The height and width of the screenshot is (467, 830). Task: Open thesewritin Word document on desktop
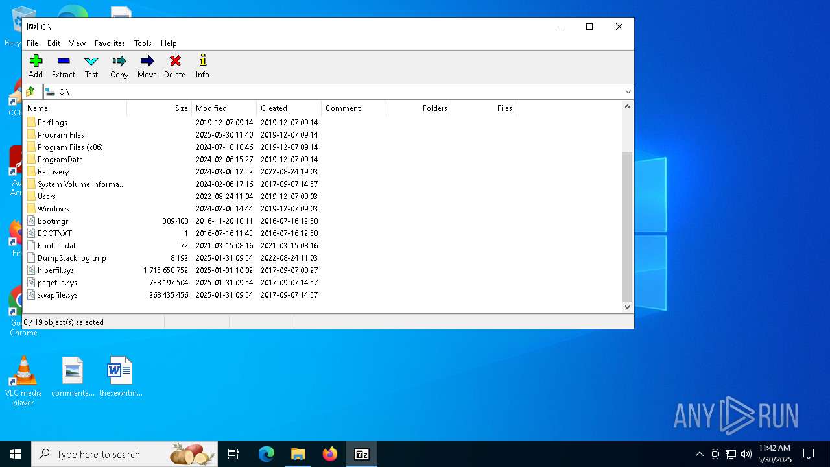point(120,377)
